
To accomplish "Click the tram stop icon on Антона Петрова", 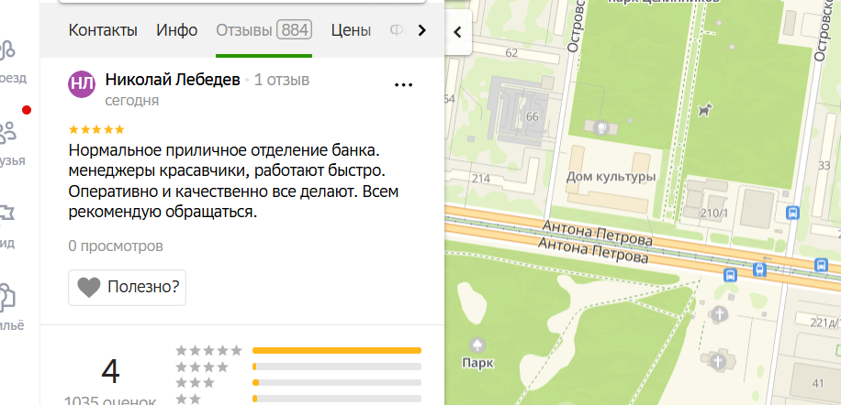I will click(x=759, y=269).
